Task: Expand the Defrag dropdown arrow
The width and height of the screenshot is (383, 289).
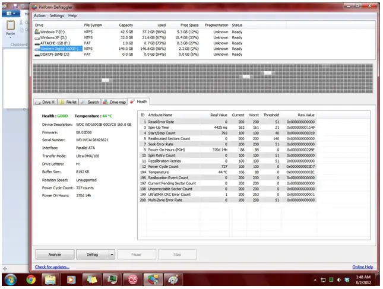Action: (x=112, y=255)
